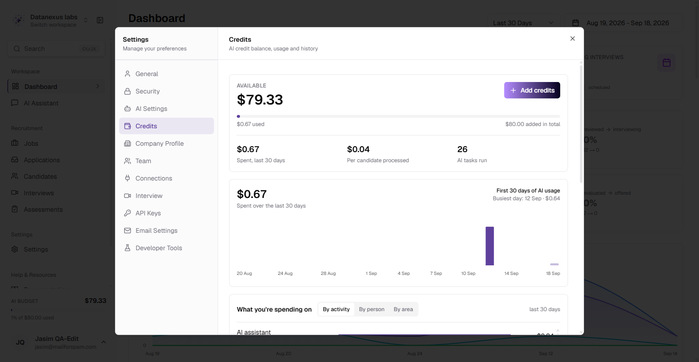
Task: Expand the Jasim QA-Edit user menu
Action: click(104, 342)
